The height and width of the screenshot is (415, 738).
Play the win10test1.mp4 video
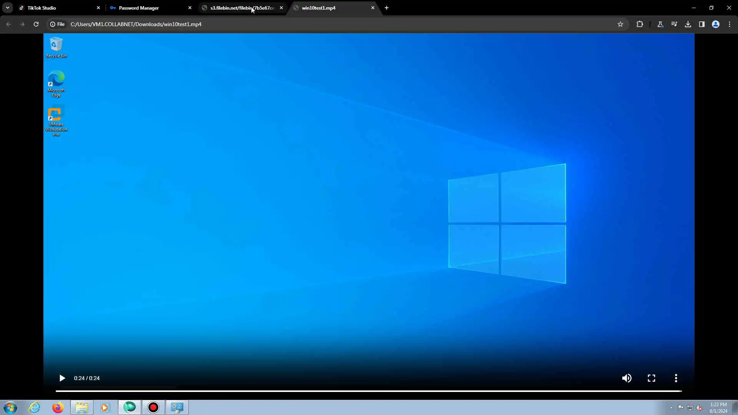(x=62, y=378)
